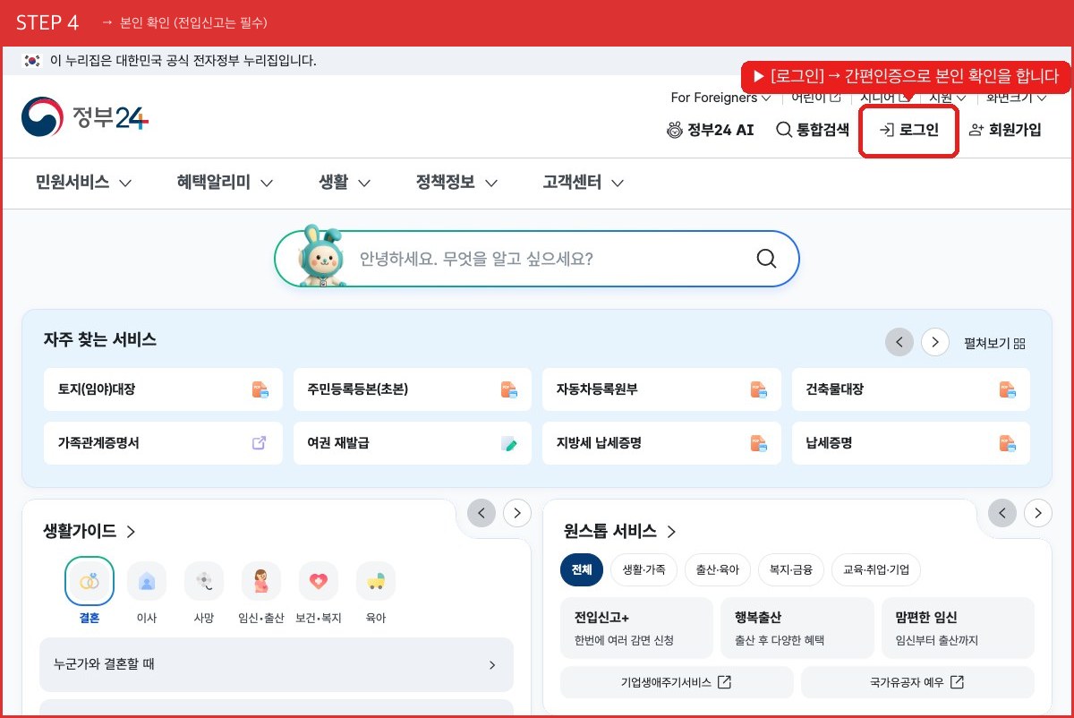The width and height of the screenshot is (1074, 718).
Task: Click the pencil document icon on 여권 재발급
Action: pyautogui.click(x=509, y=443)
